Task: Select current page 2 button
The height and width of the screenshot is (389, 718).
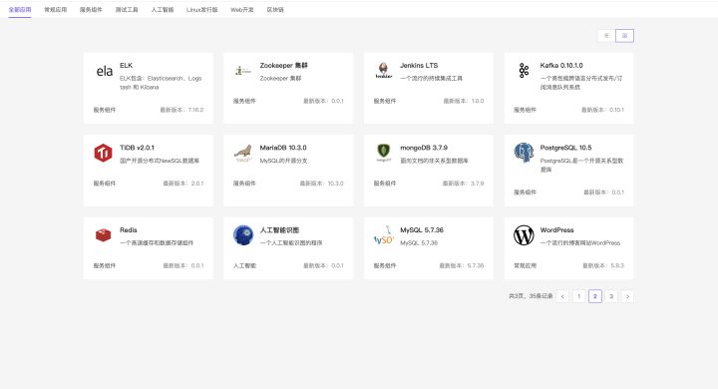Action: pos(594,296)
